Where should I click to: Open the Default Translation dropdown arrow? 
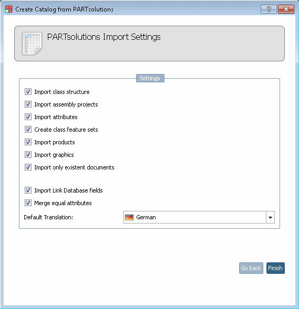click(x=270, y=217)
